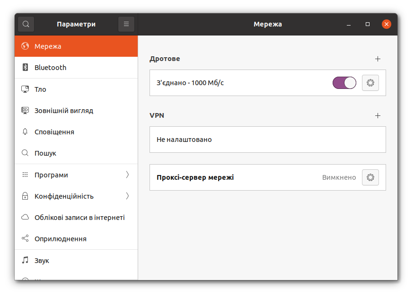This screenshot has width=414, height=298.
Task: Open the search icon in Параметри header
Action: pos(26,24)
